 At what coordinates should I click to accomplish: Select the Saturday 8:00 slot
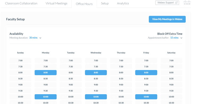point(171,73)
